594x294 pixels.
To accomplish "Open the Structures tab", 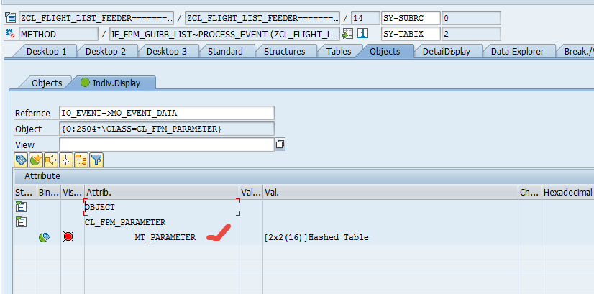I will (x=284, y=51).
